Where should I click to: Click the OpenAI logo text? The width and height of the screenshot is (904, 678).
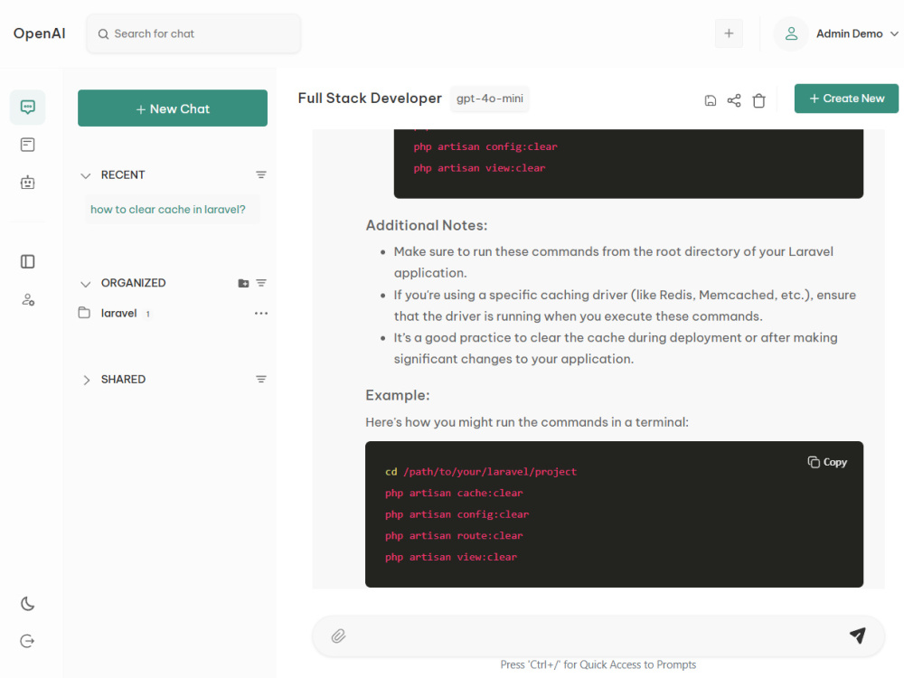click(x=40, y=33)
